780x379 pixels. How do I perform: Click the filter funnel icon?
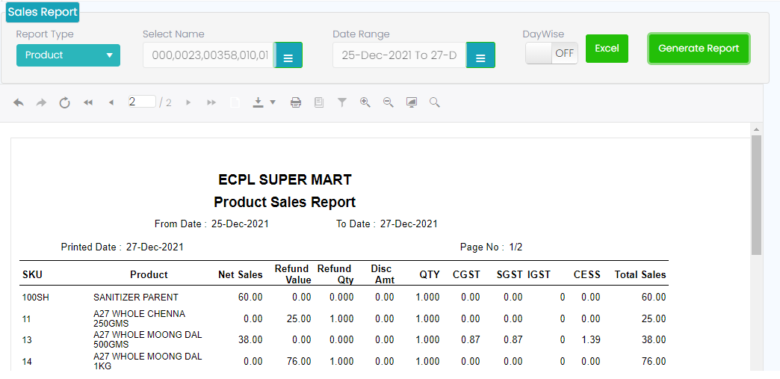[341, 102]
